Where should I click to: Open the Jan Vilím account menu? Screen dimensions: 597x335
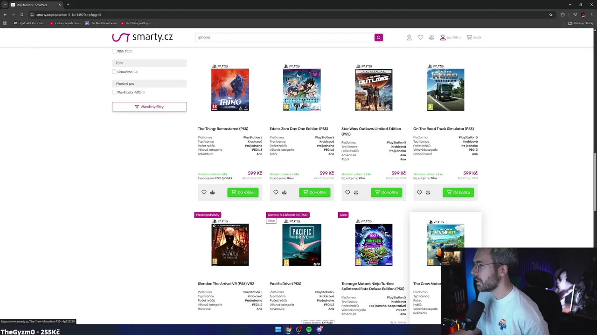(x=450, y=37)
